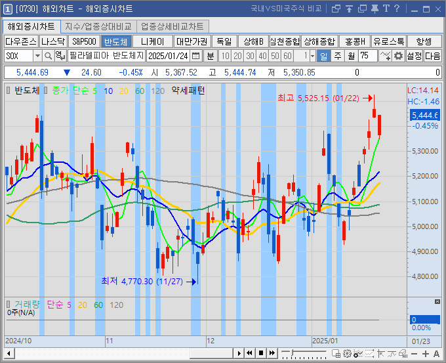The width and height of the screenshot is (446, 363).
Task: Select the 독일 index button
Action: tap(224, 41)
